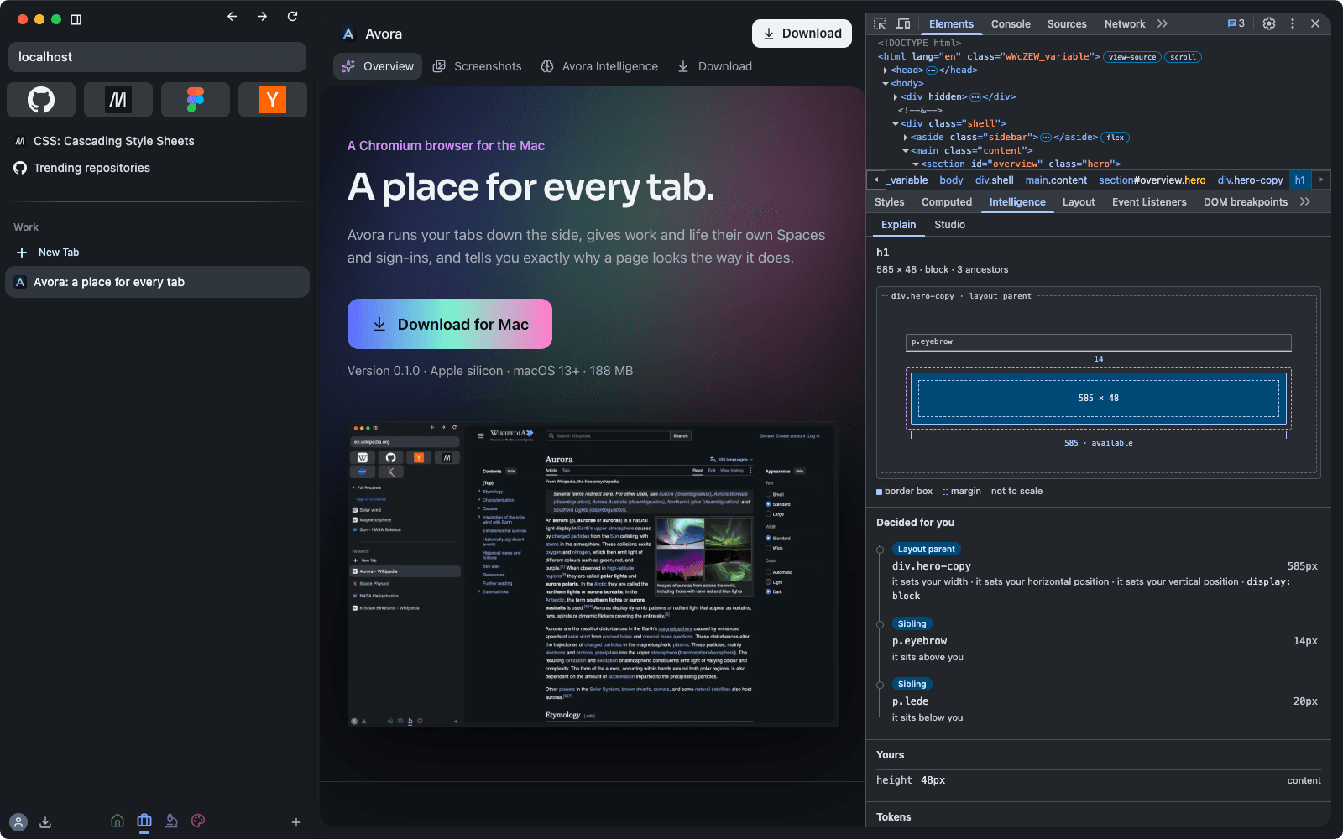Switch to the Work briefcase space
1343x839 pixels.
point(144,821)
